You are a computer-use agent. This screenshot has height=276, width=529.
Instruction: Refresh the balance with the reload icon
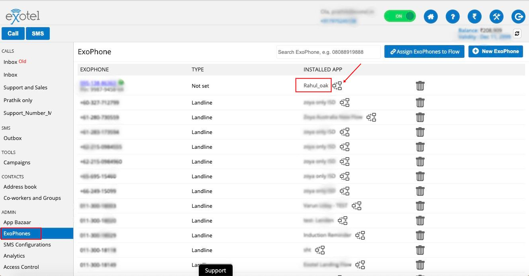point(517,34)
